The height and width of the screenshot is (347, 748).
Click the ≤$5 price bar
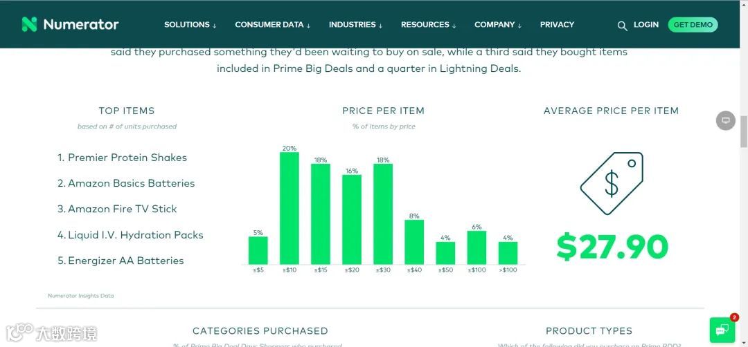point(258,250)
